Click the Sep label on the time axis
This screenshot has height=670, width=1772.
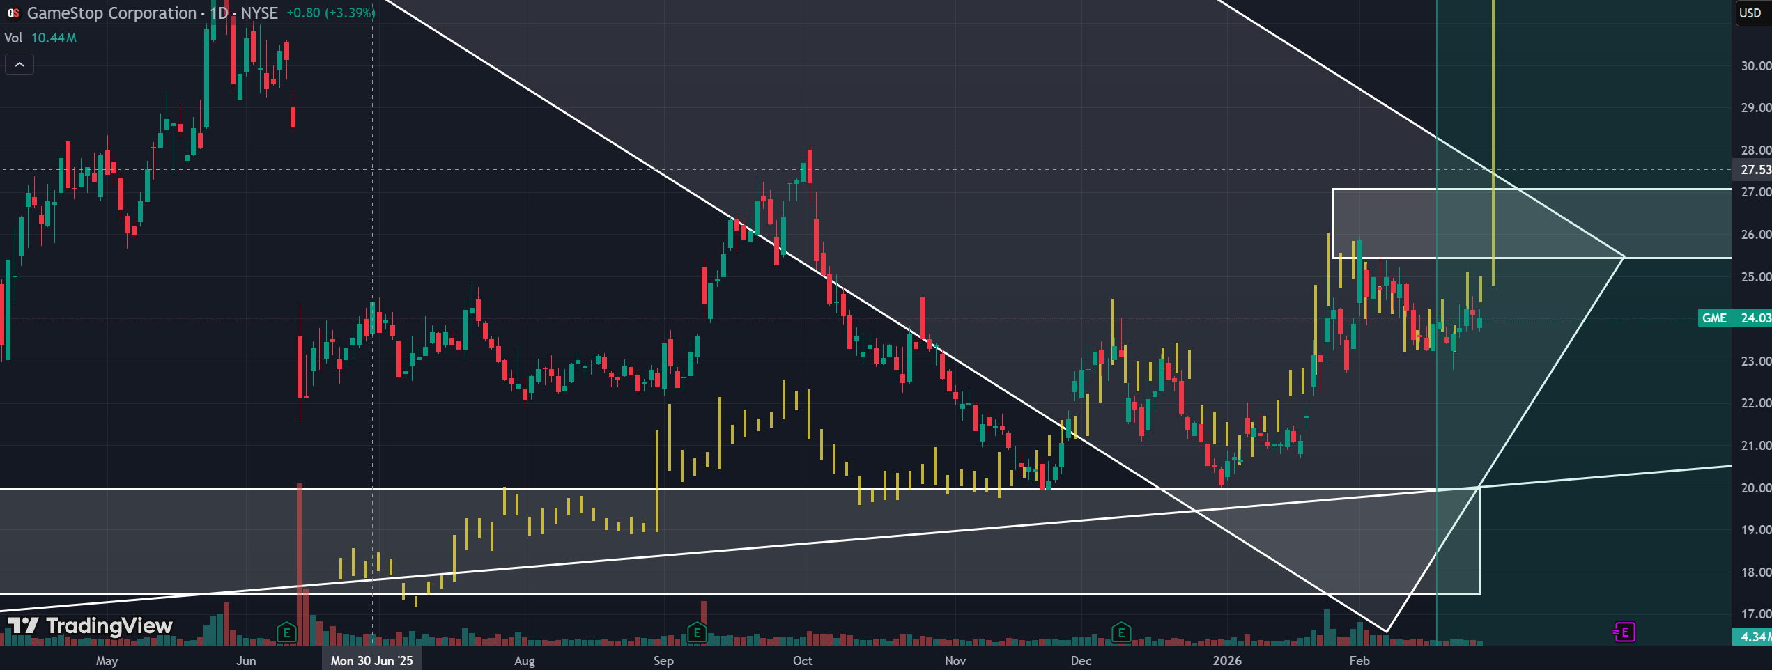pyautogui.click(x=663, y=661)
